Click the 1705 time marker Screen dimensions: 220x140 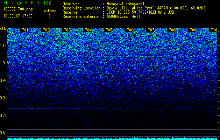108,30
